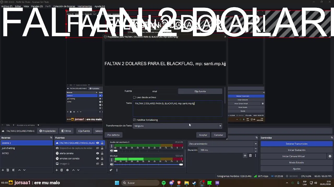Open Discord from taskbar

[171, 183]
